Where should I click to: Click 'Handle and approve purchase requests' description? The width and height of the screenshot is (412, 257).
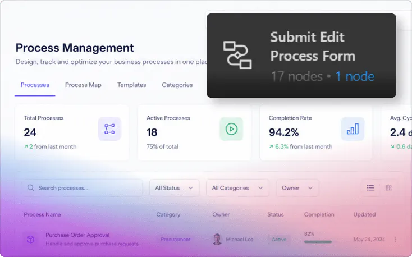click(x=92, y=244)
